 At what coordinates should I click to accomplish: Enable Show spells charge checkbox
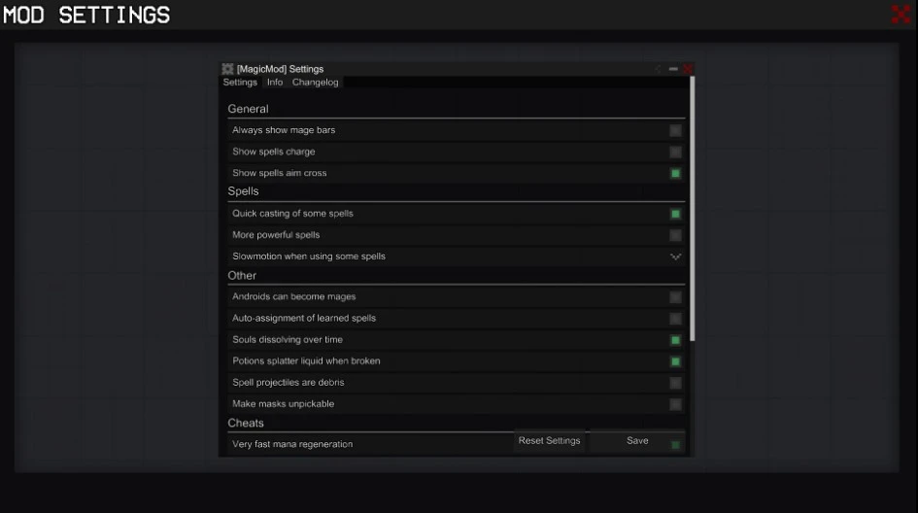(675, 153)
